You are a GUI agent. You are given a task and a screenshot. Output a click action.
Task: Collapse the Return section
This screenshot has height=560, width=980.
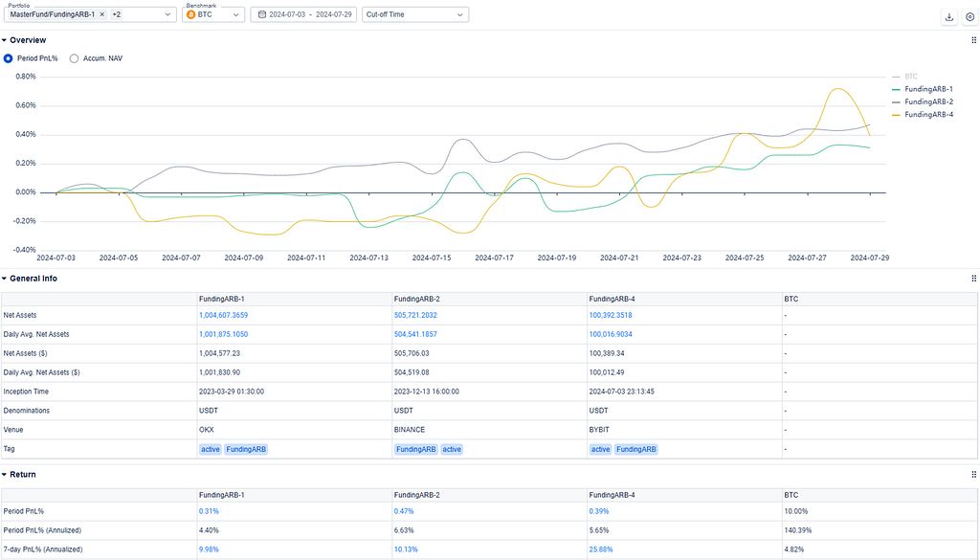5,475
